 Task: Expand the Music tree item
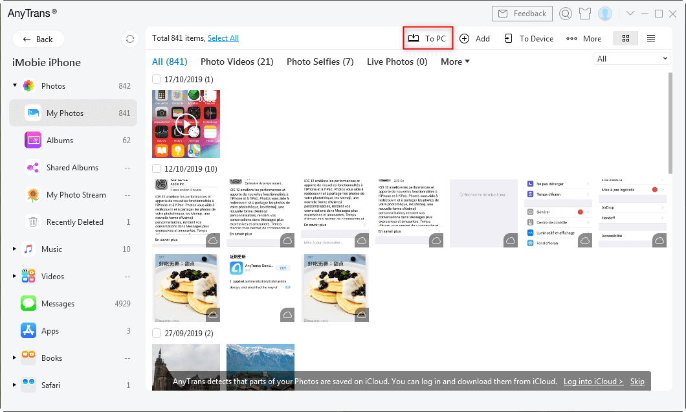click(x=15, y=249)
